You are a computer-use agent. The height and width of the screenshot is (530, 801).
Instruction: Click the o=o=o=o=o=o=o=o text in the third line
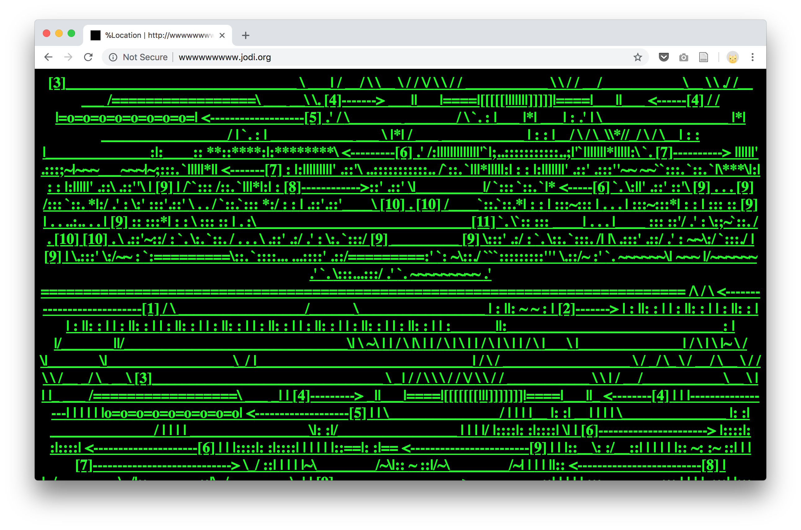click(126, 118)
